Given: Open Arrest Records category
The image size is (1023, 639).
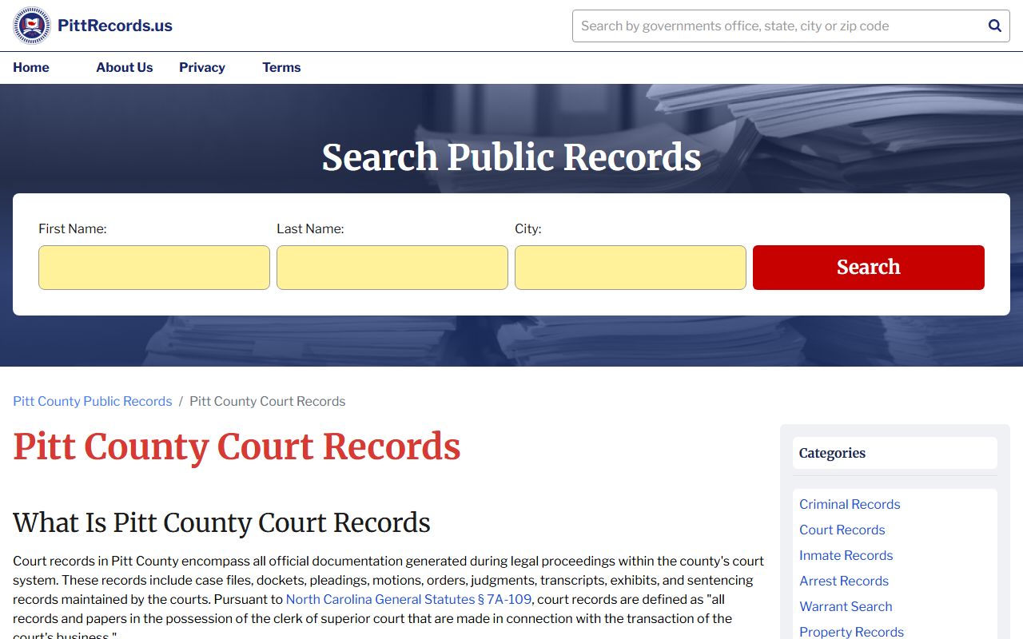Looking at the screenshot, I should click(x=844, y=581).
